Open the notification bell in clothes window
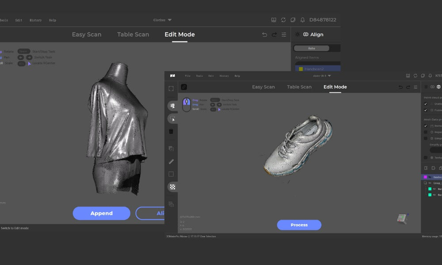 point(303,20)
